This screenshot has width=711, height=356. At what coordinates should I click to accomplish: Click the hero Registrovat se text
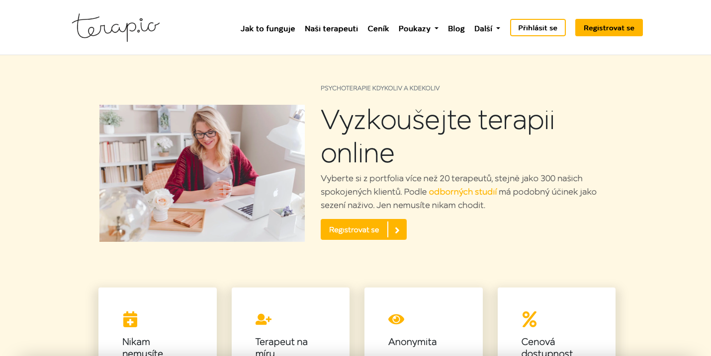click(x=354, y=230)
